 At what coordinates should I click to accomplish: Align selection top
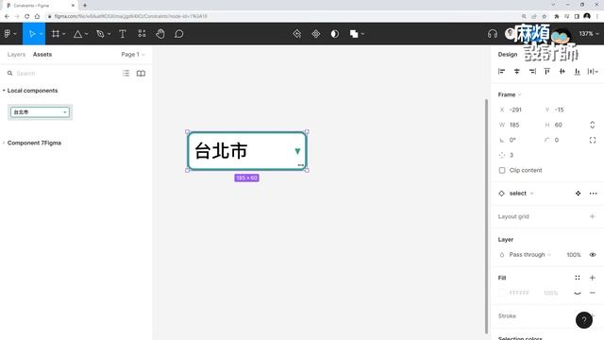(547, 72)
